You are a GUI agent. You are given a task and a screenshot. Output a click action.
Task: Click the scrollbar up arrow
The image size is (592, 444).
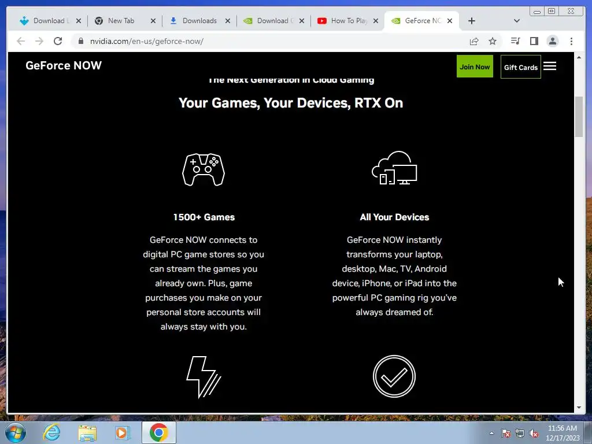click(x=579, y=57)
